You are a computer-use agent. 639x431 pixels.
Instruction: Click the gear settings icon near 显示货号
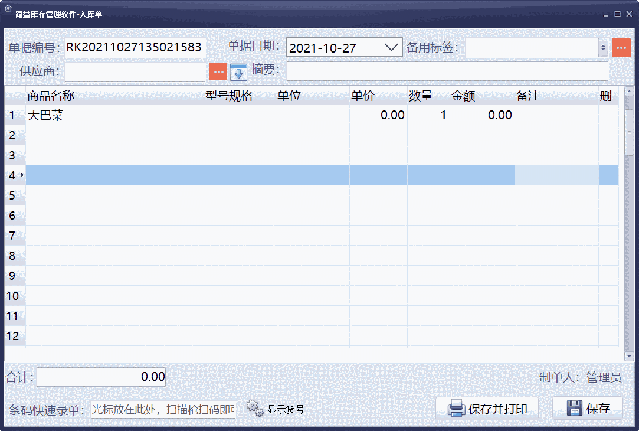point(255,408)
